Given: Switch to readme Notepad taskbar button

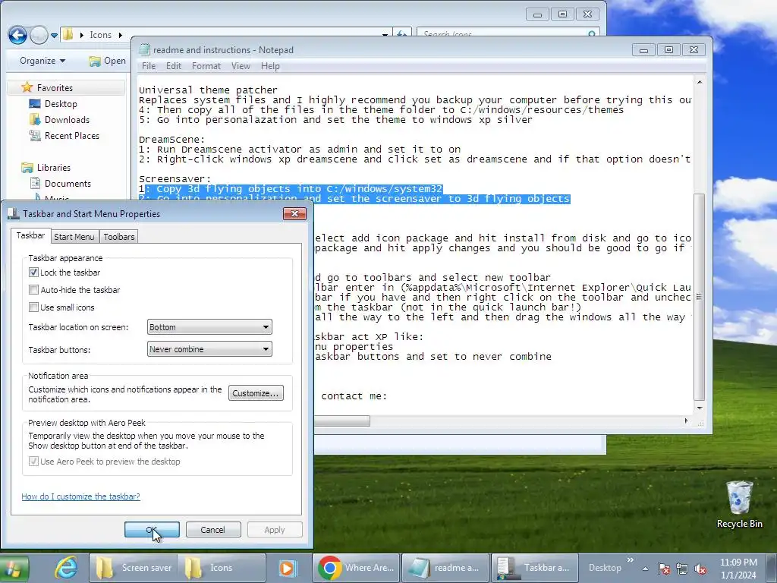Looking at the screenshot, I should [445, 568].
